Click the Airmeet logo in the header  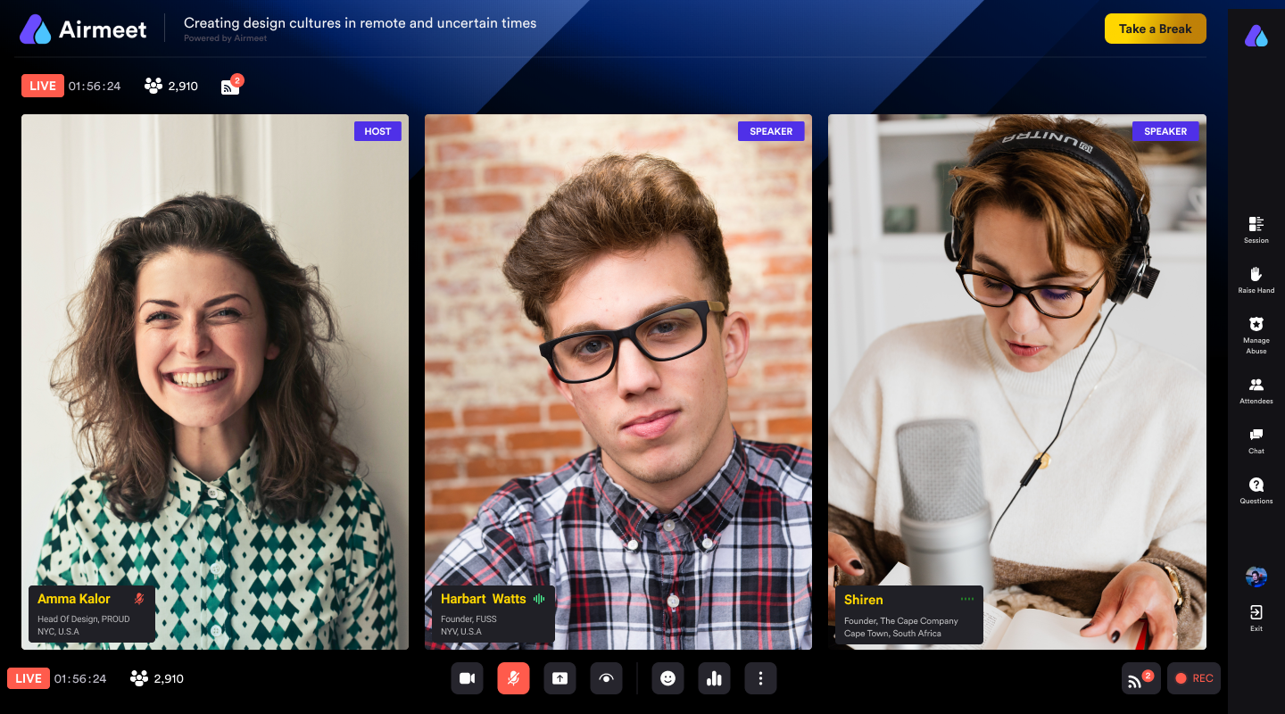[x=83, y=29]
